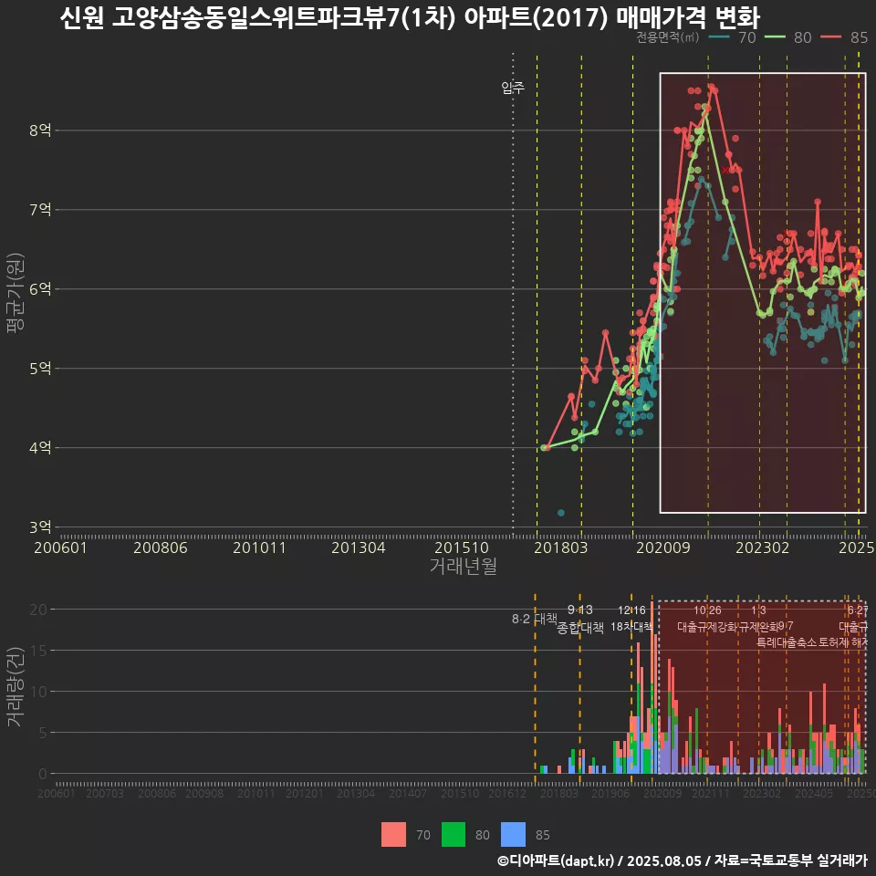Click the 5억 price axis label

pyautogui.click(x=40, y=368)
